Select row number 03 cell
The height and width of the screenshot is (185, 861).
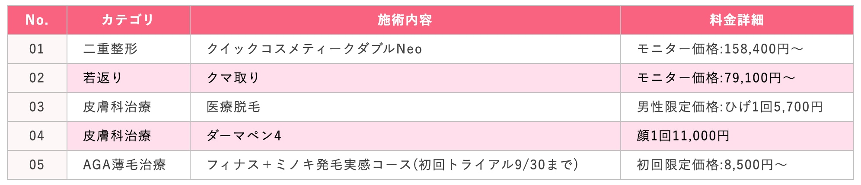[x=37, y=107]
